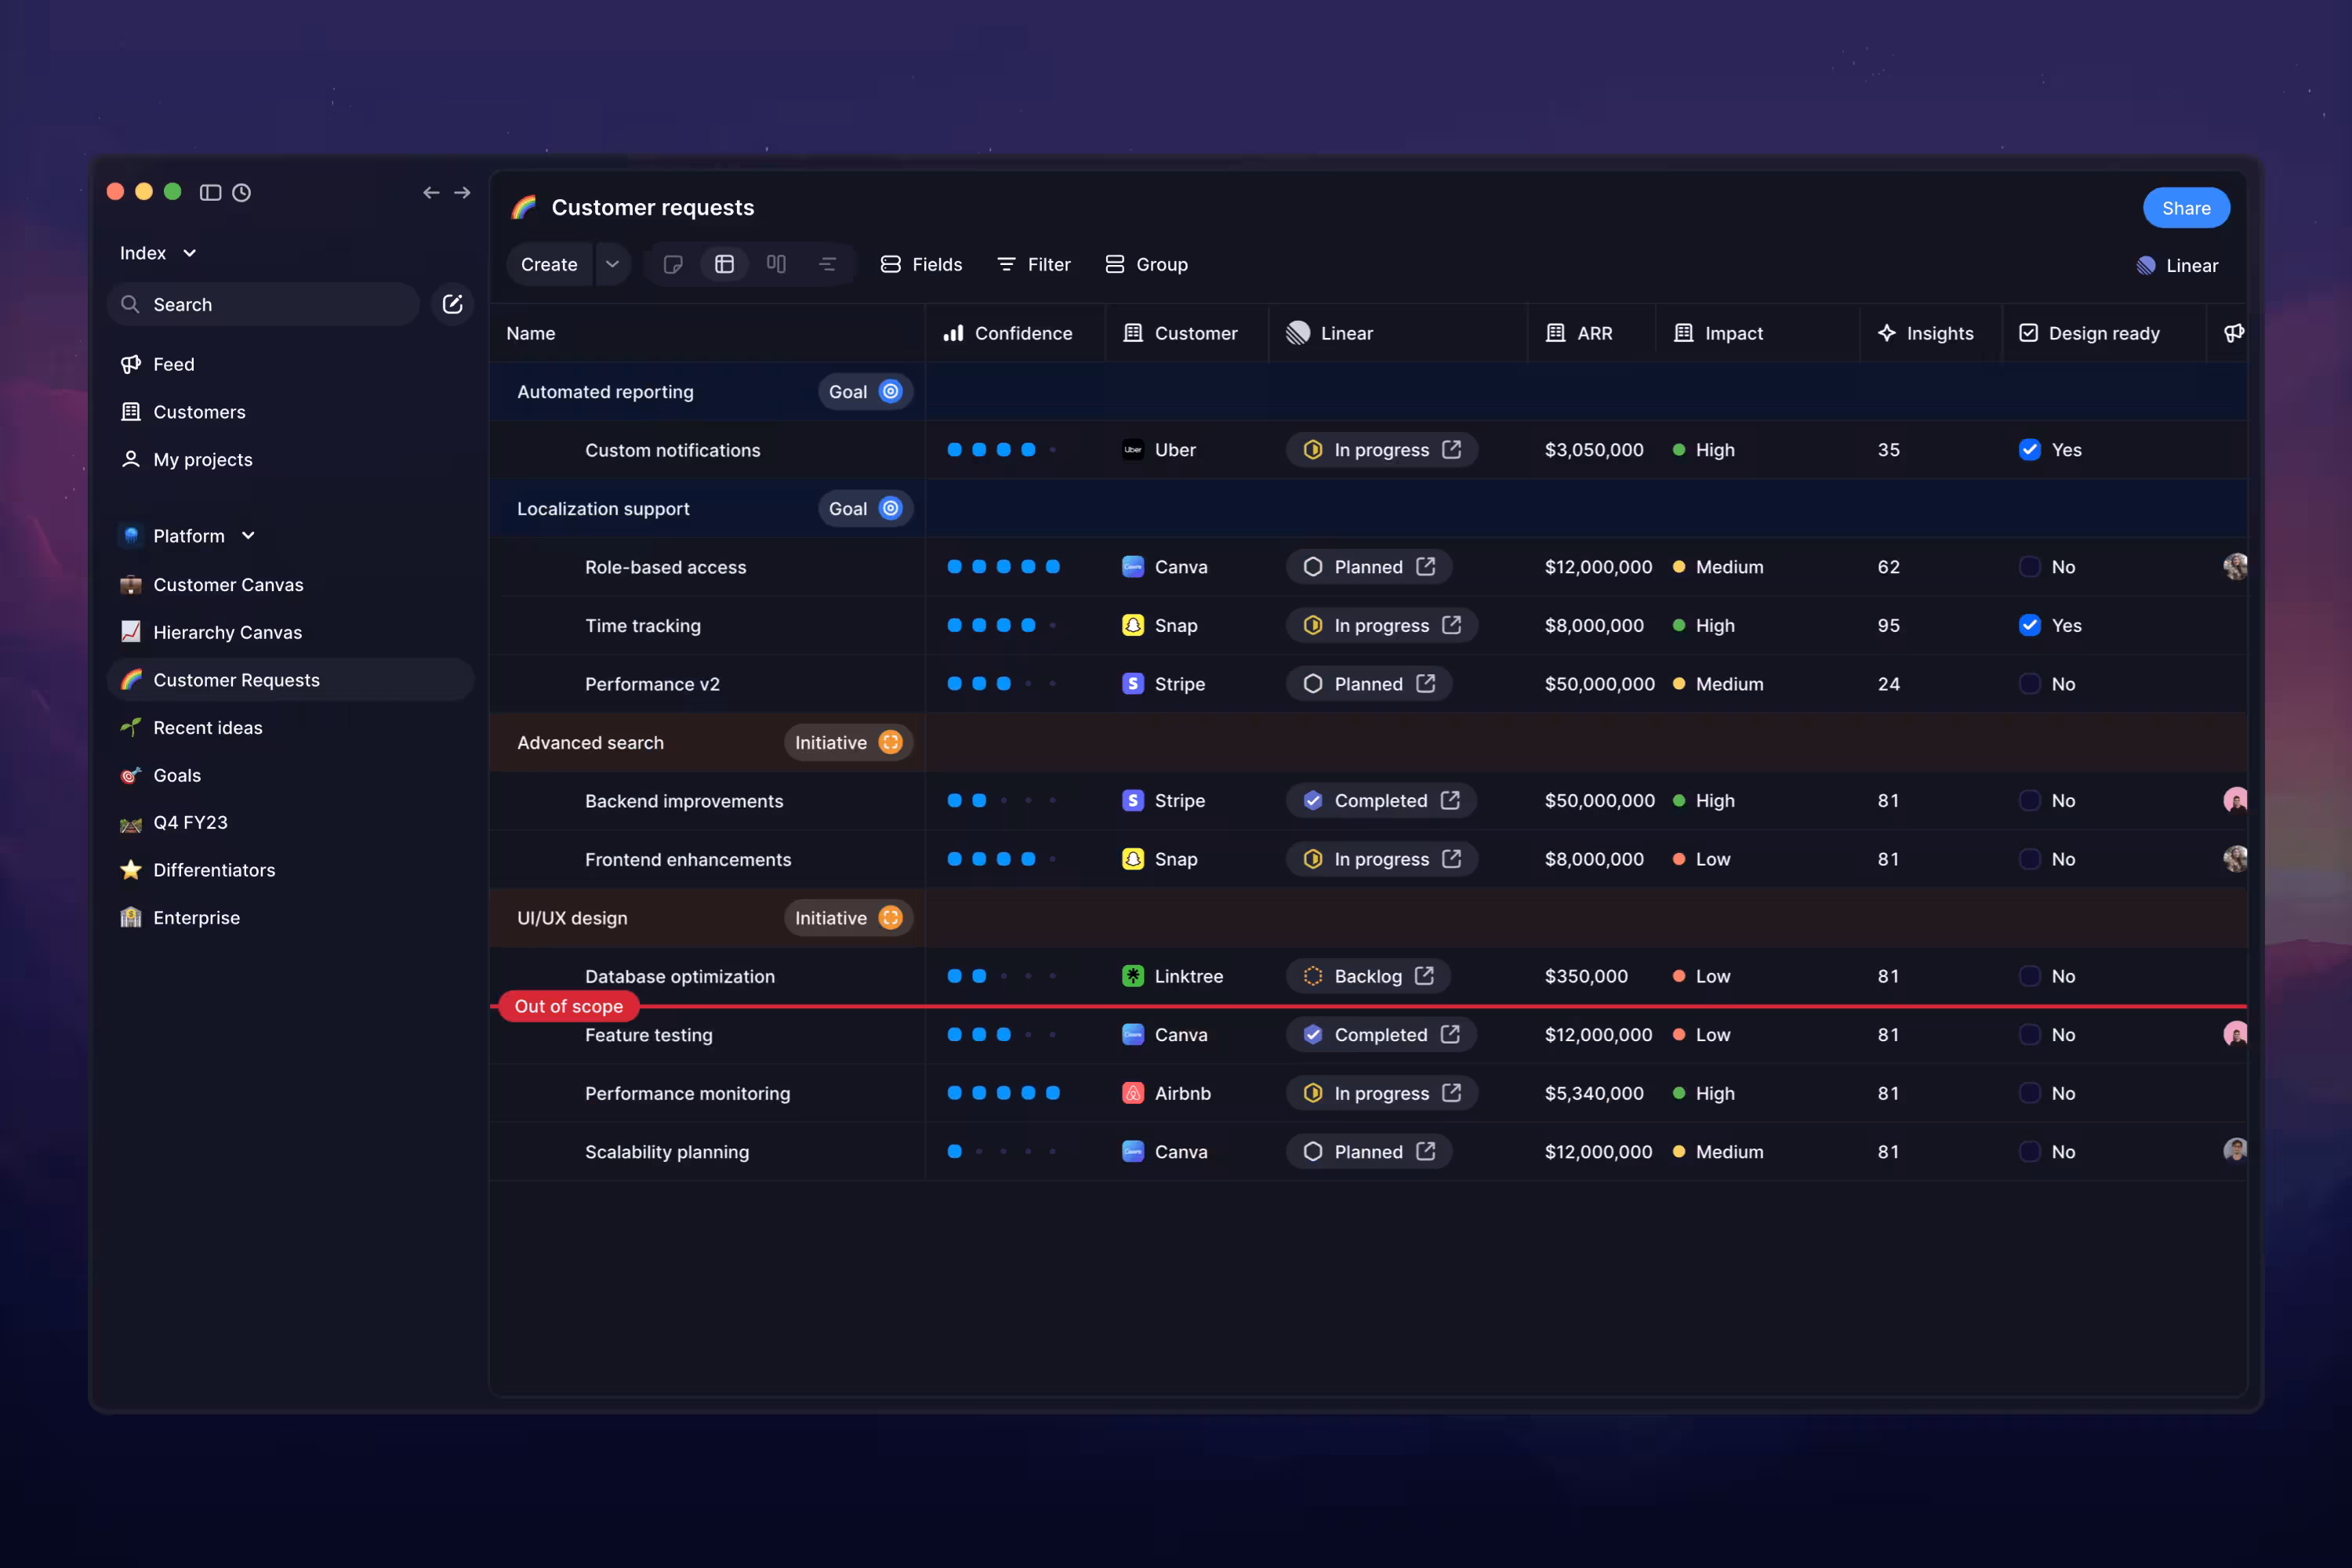Select the table view icon
The height and width of the screenshot is (1568, 2352).
(x=725, y=264)
